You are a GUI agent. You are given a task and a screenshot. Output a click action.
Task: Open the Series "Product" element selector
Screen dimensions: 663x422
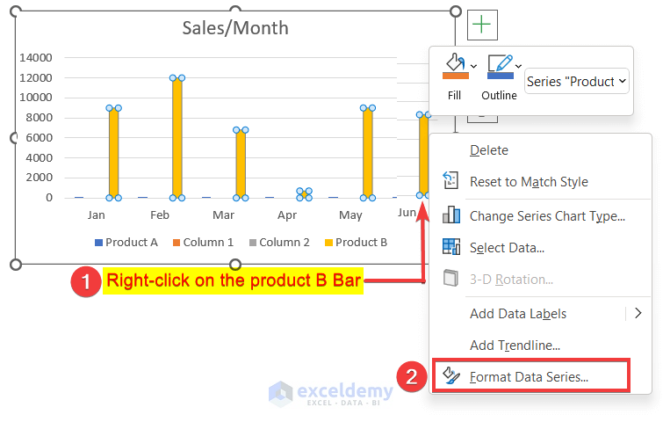pos(577,81)
